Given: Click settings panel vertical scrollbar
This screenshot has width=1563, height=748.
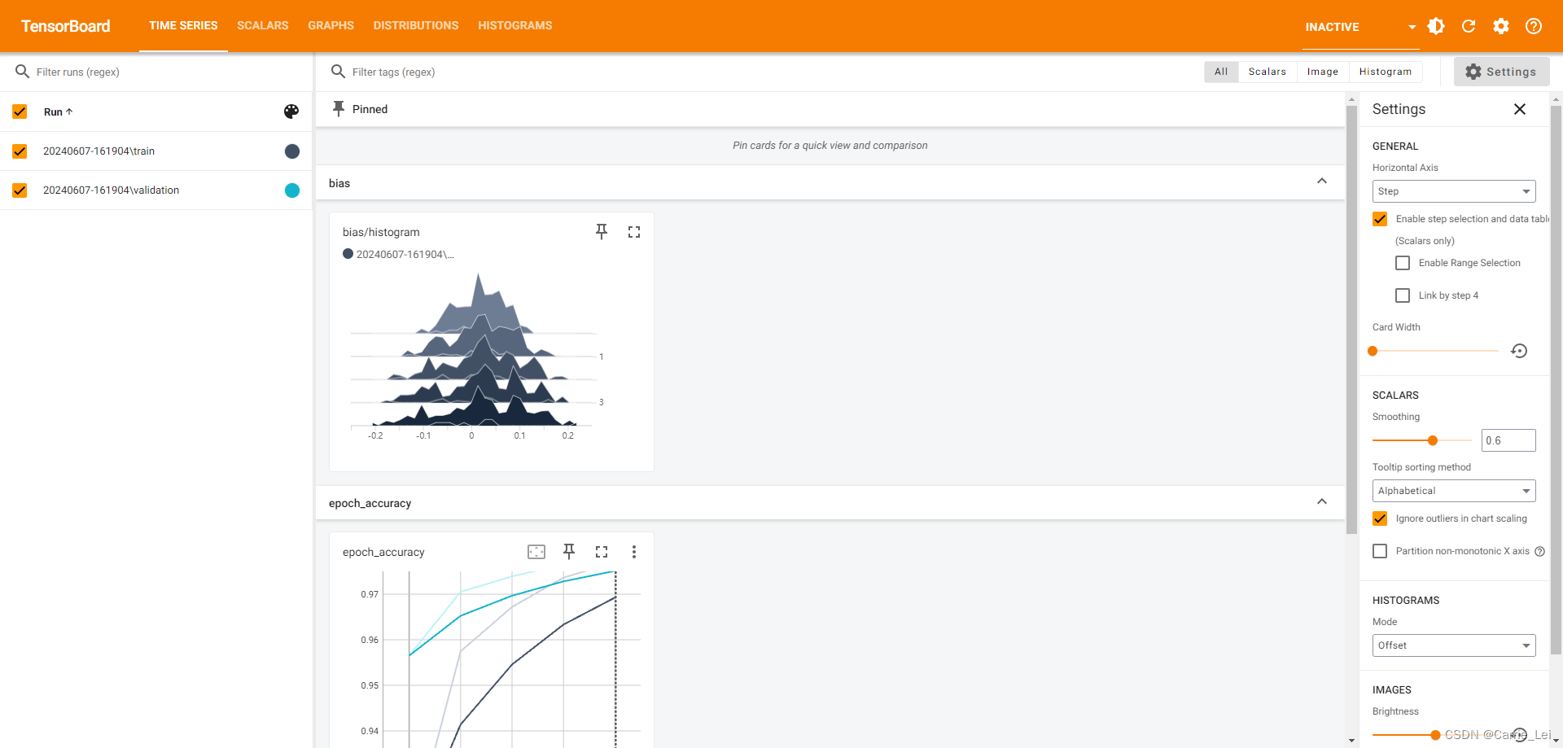Looking at the screenshot, I should (x=1556, y=378).
